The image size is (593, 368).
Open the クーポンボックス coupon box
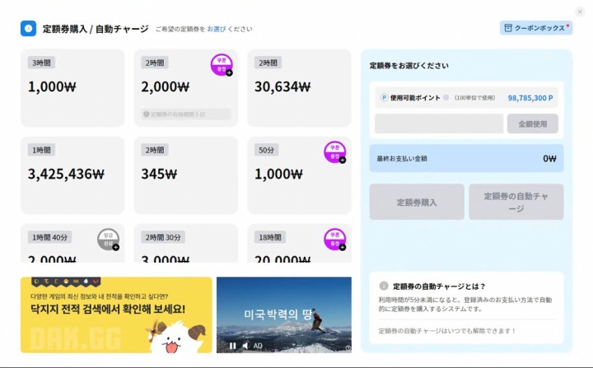click(535, 28)
